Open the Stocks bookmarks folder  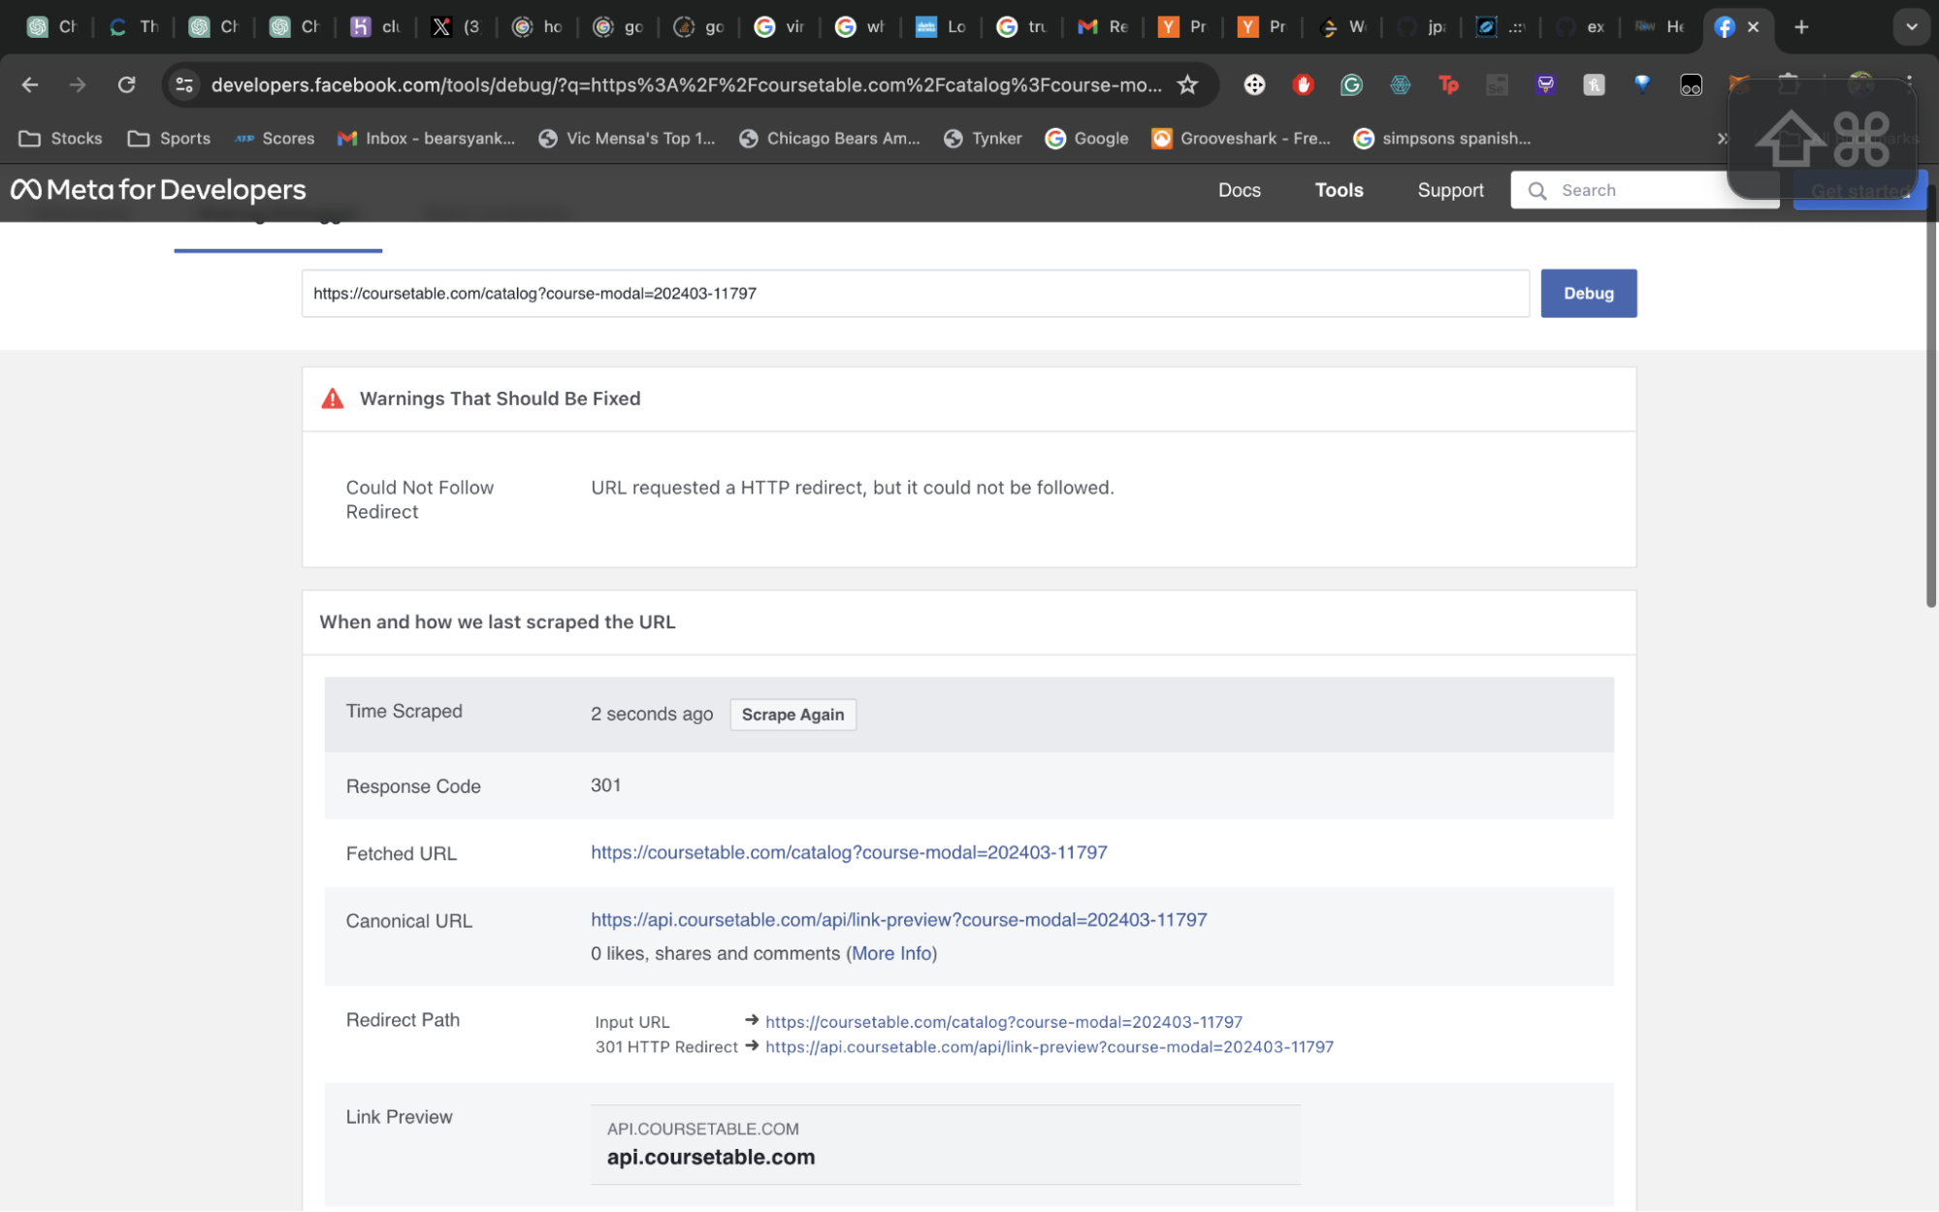click(x=60, y=139)
